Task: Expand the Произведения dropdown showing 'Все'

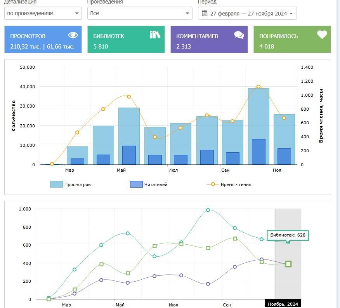Action: pyautogui.click(x=140, y=13)
